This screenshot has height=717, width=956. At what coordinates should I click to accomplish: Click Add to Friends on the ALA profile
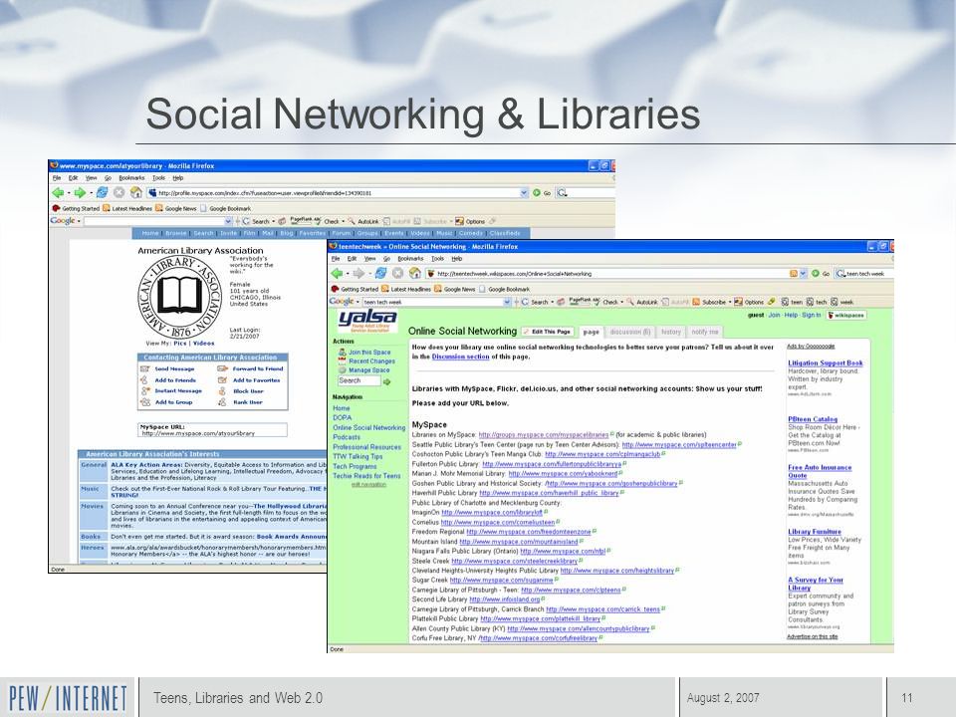point(175,379)
